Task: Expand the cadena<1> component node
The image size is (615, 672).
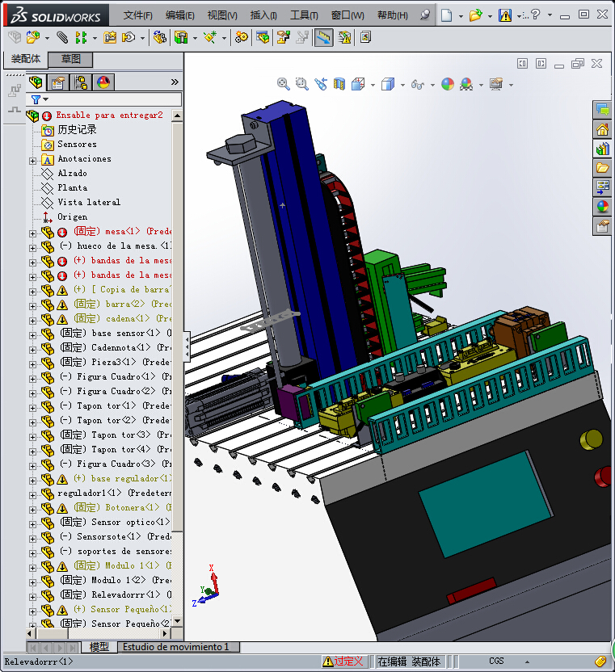Action: 32,321
